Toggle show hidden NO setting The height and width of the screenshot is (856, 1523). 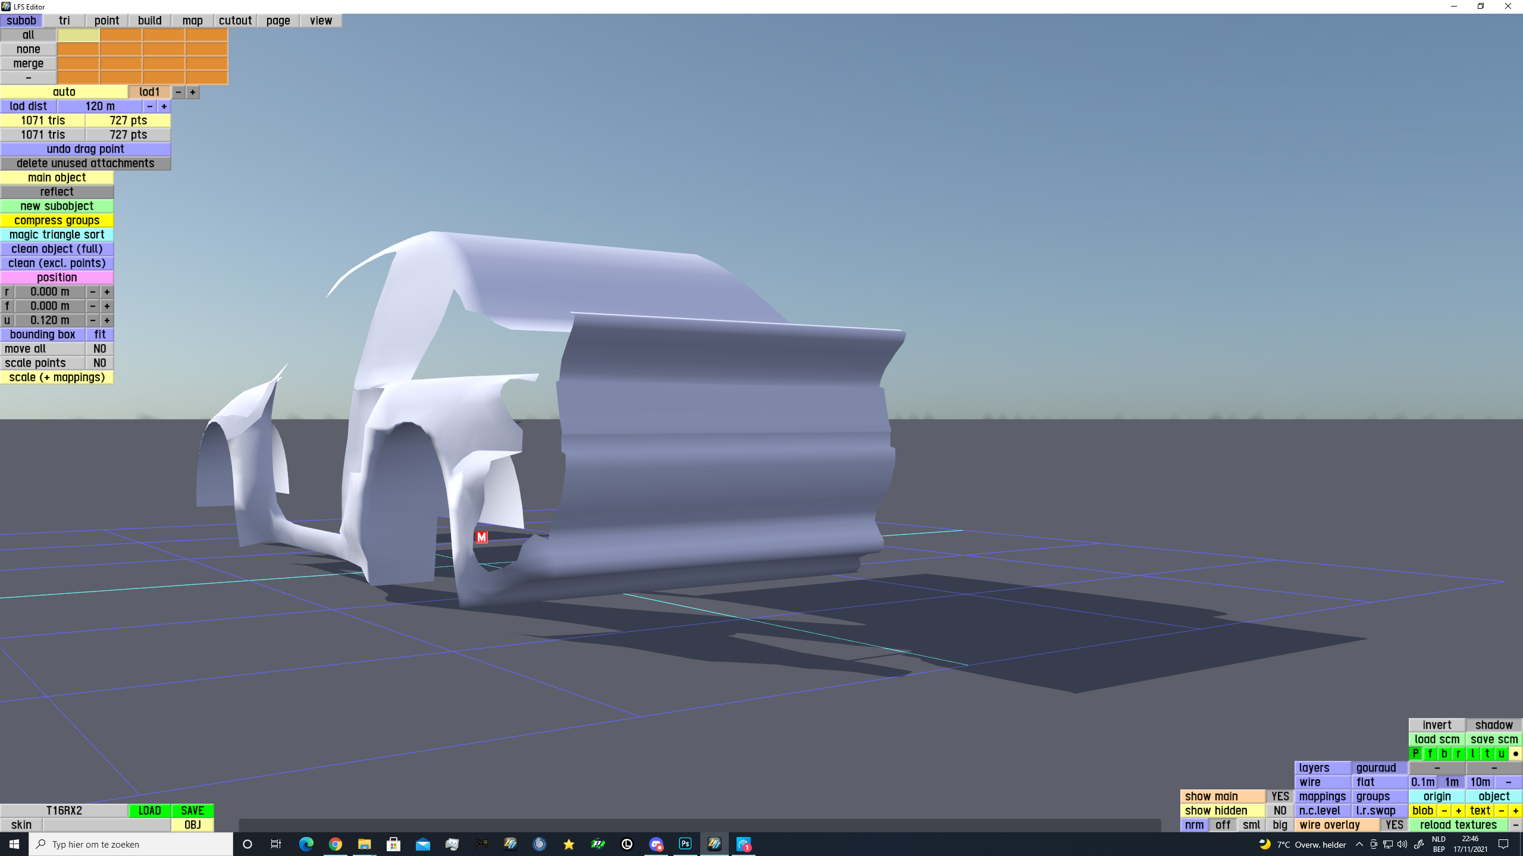1280,811
